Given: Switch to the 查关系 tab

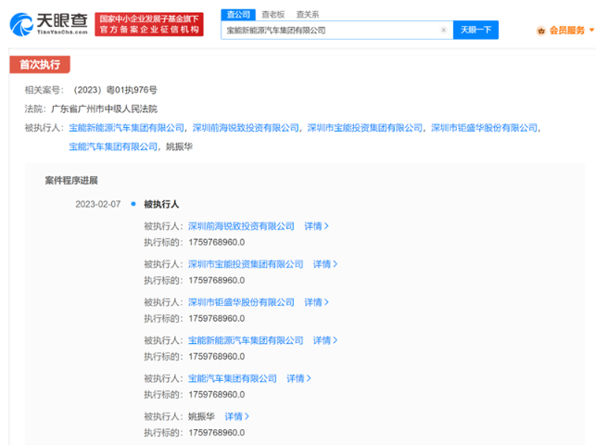Looking at the screenshot, I should (x=308, y=15).
